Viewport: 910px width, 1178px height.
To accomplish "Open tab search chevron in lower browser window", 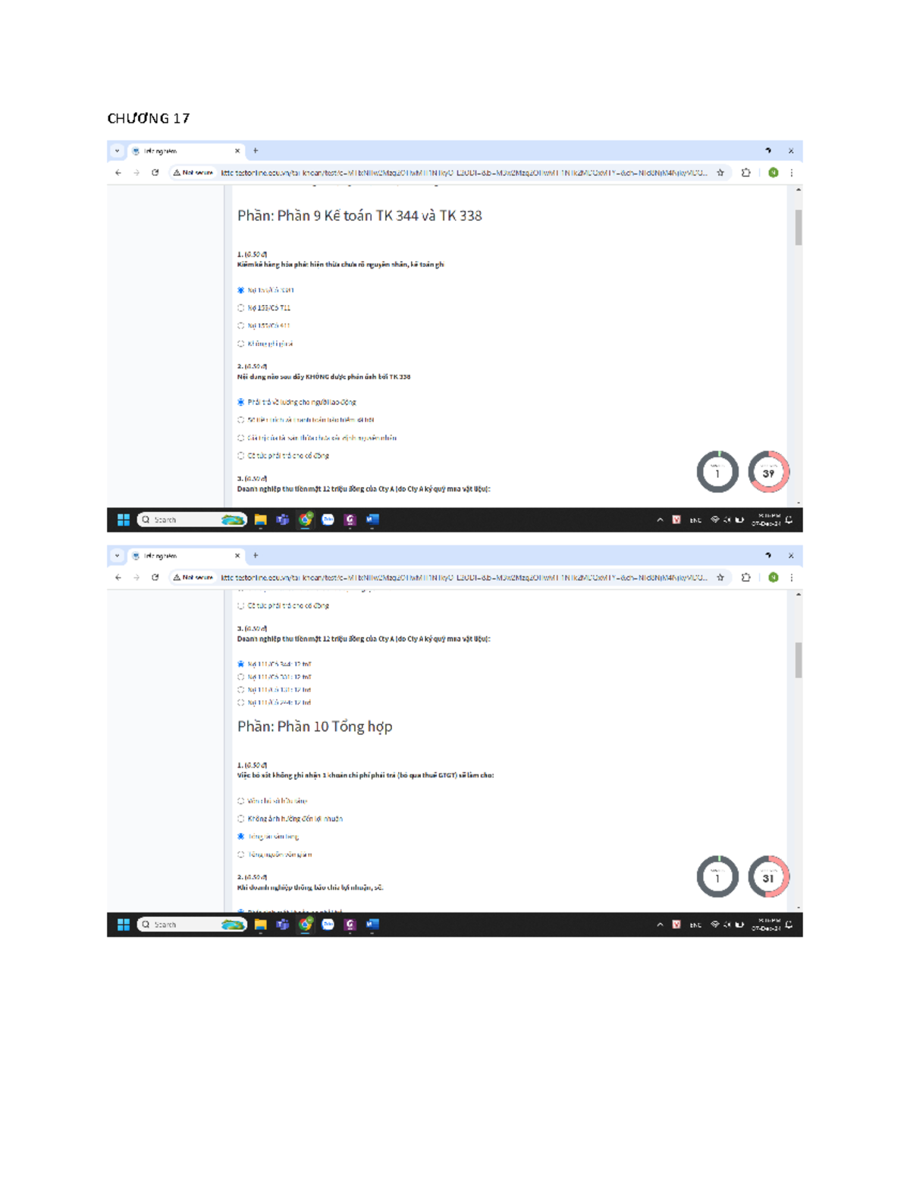I will click(x=117, y=555).
